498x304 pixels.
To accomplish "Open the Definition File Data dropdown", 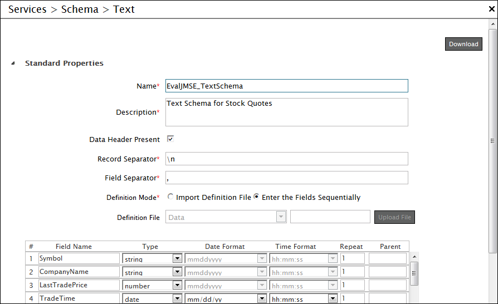I will pyautogui.click(x=281, y=217).
